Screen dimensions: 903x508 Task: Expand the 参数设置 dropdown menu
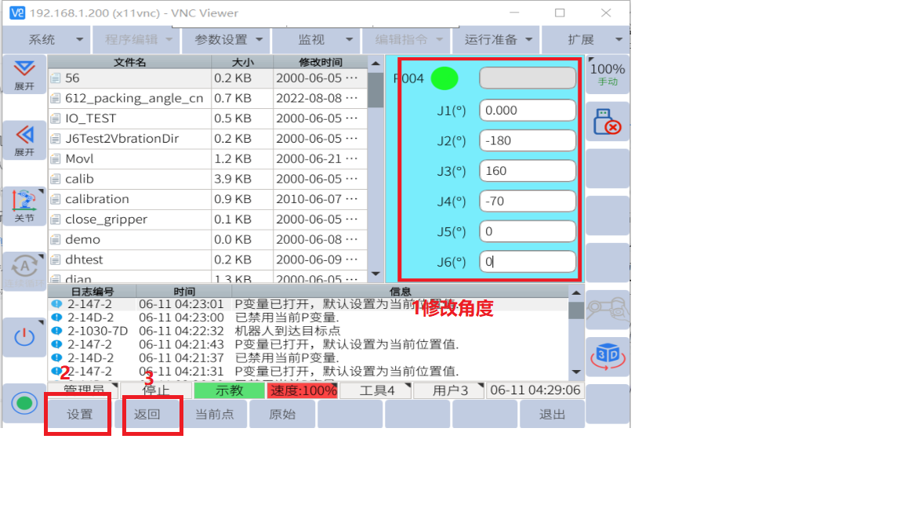click(226, 39)
